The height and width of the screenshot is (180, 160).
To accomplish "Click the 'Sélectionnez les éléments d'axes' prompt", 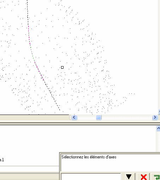I will pos(89,157).
